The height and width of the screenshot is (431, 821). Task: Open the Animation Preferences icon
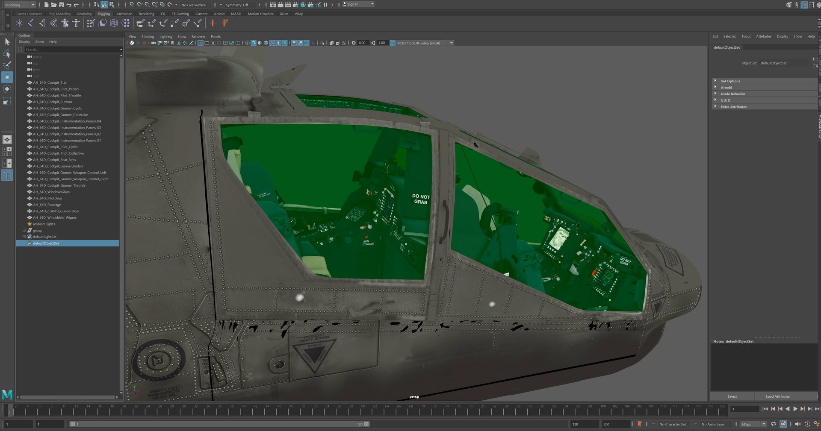(816, 424)
